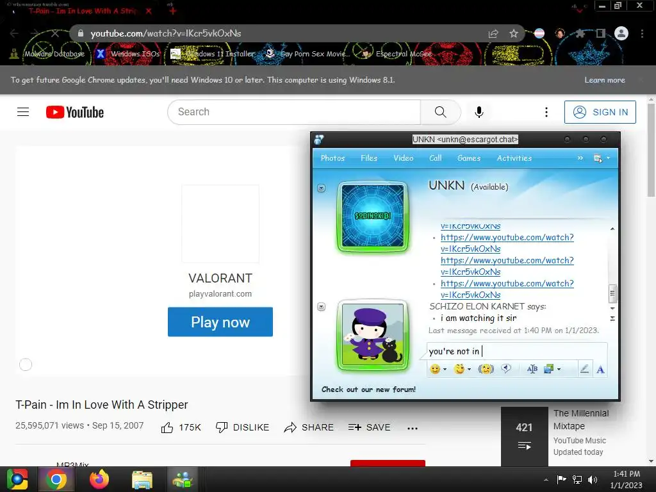Viewport: 656px width, 492px height.
Task: Click the voice clip speech bubble icon
Action: 506,369
